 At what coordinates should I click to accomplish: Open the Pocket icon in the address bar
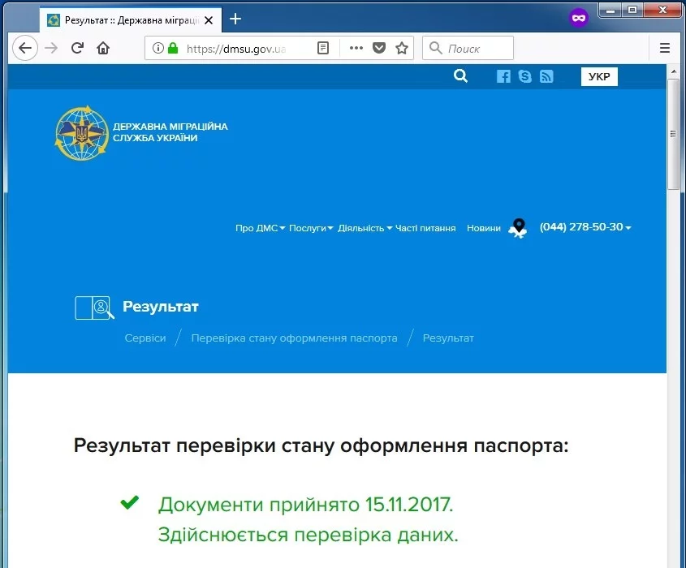[379, 48]
